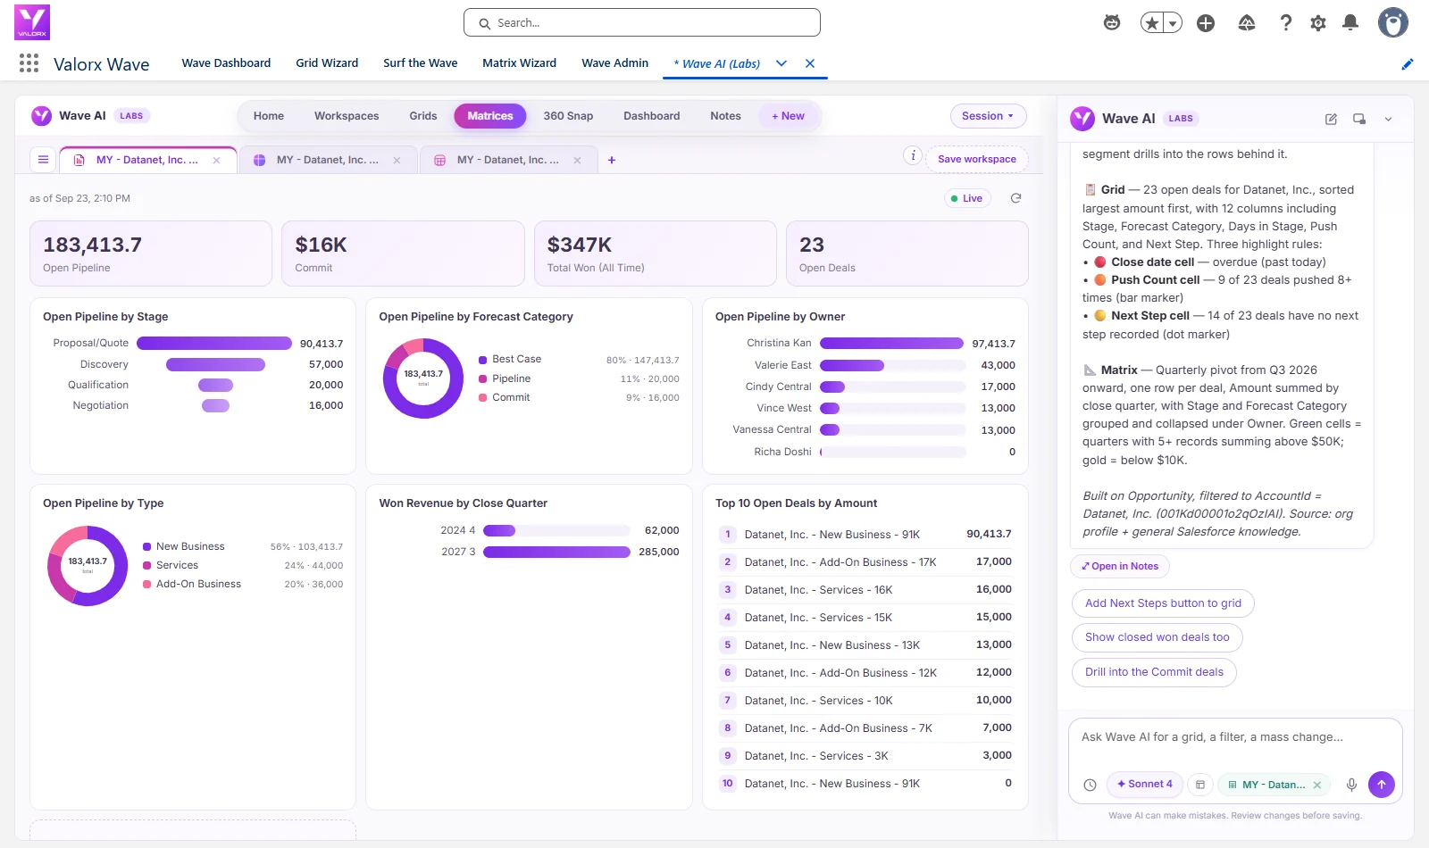1429x848 pixels.
Task: Open the hamburger list menu icon
Action: point(43,160)
